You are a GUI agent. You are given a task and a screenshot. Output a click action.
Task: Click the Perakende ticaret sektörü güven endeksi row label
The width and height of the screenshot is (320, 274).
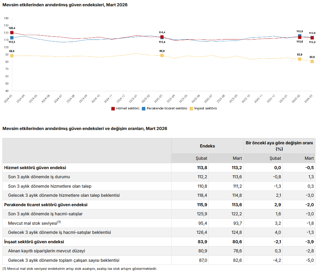click(x=46, y=205)
